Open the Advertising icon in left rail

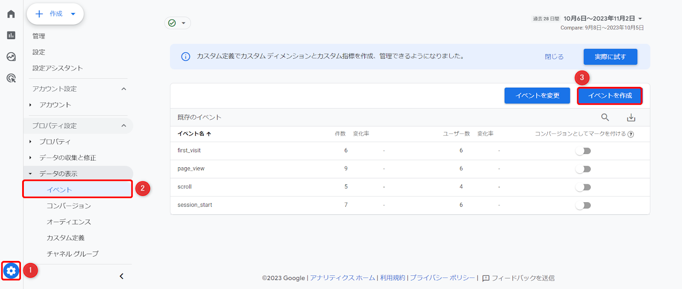pos(11,78)
